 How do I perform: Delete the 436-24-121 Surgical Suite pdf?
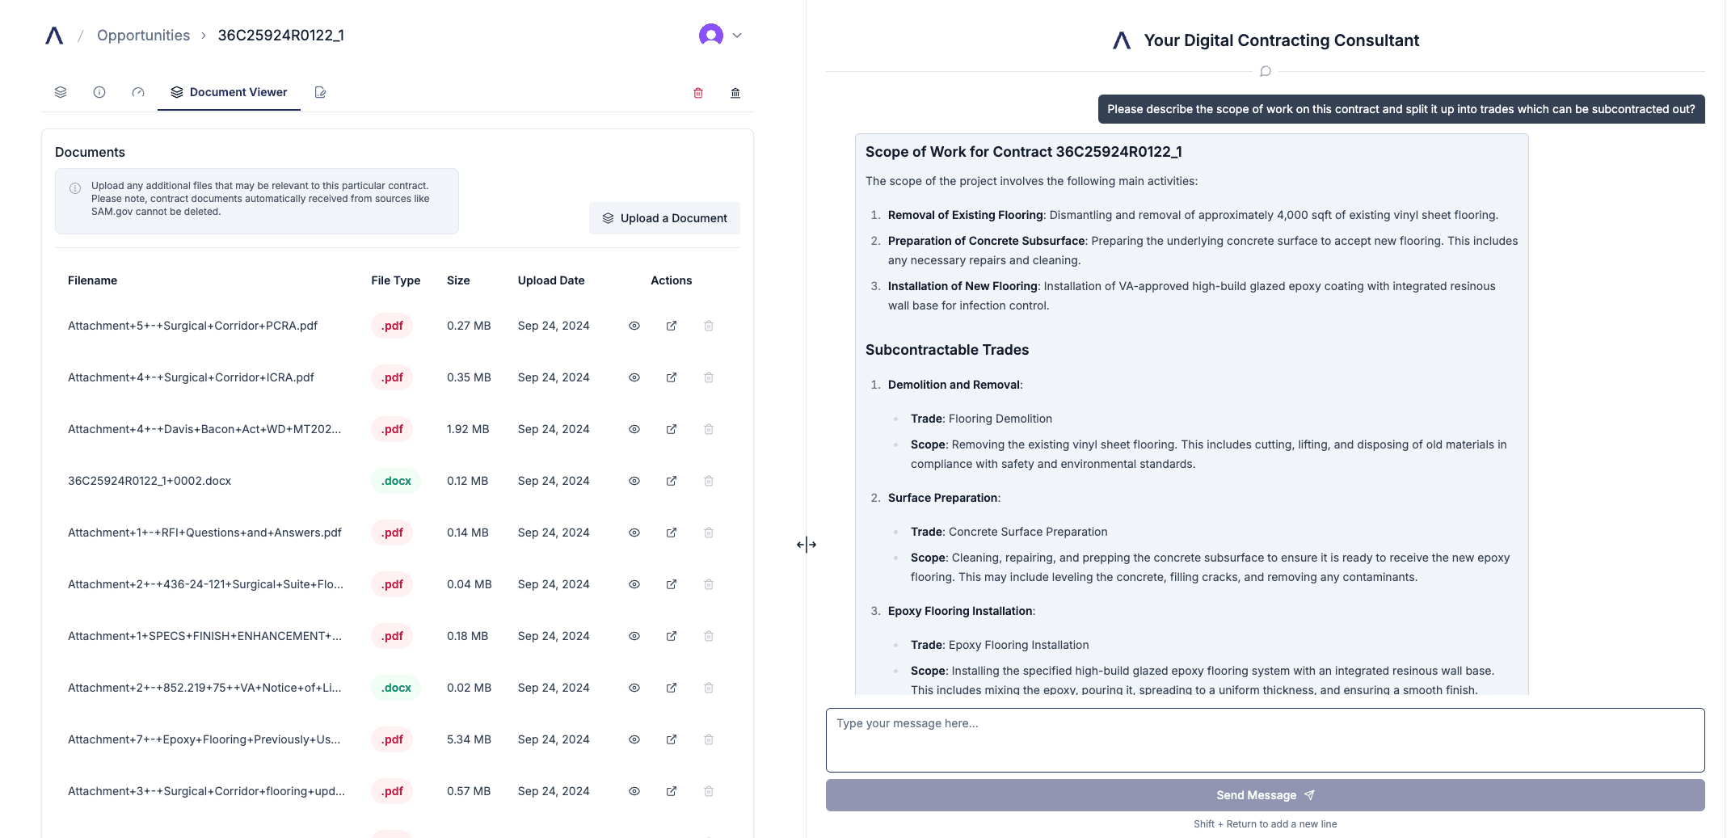tap(709, 584)
